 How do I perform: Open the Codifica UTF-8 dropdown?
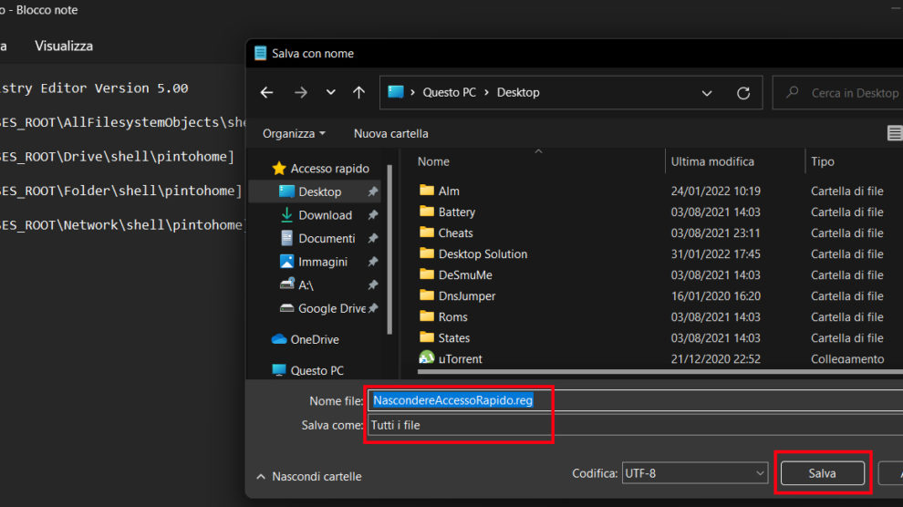[694, 473]
